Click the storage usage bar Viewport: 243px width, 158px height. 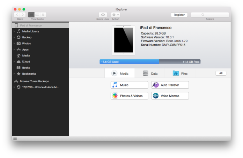(150, 62)
